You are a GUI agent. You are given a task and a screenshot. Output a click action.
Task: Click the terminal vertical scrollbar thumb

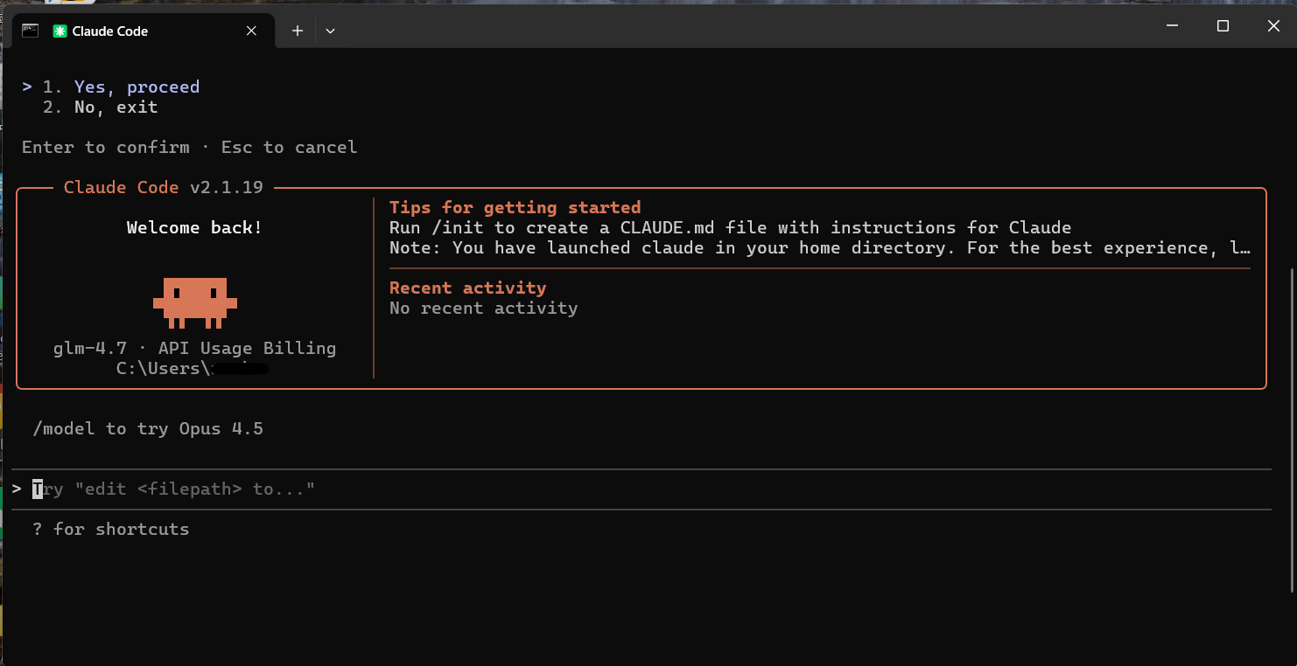(x=1292, y=428)
